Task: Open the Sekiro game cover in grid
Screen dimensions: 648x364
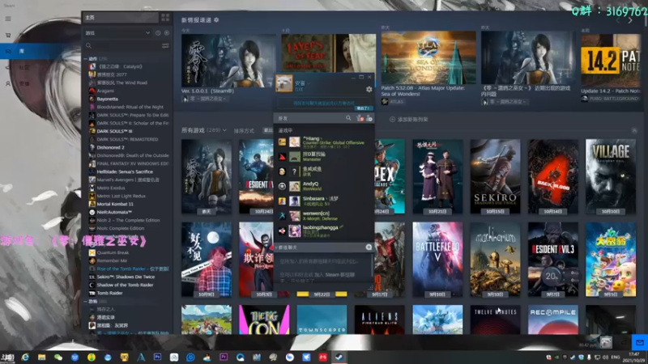Action: click(x=495, y=176)
